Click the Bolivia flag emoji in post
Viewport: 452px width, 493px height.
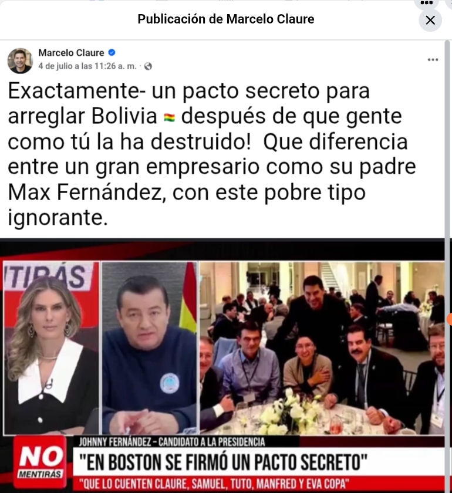click(x=169, y=117)
